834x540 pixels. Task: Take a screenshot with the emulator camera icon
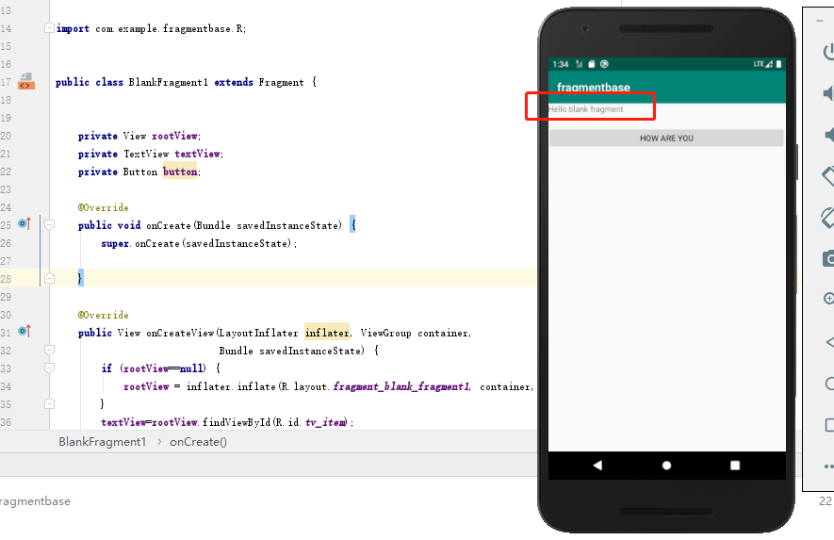coord(828,258)
